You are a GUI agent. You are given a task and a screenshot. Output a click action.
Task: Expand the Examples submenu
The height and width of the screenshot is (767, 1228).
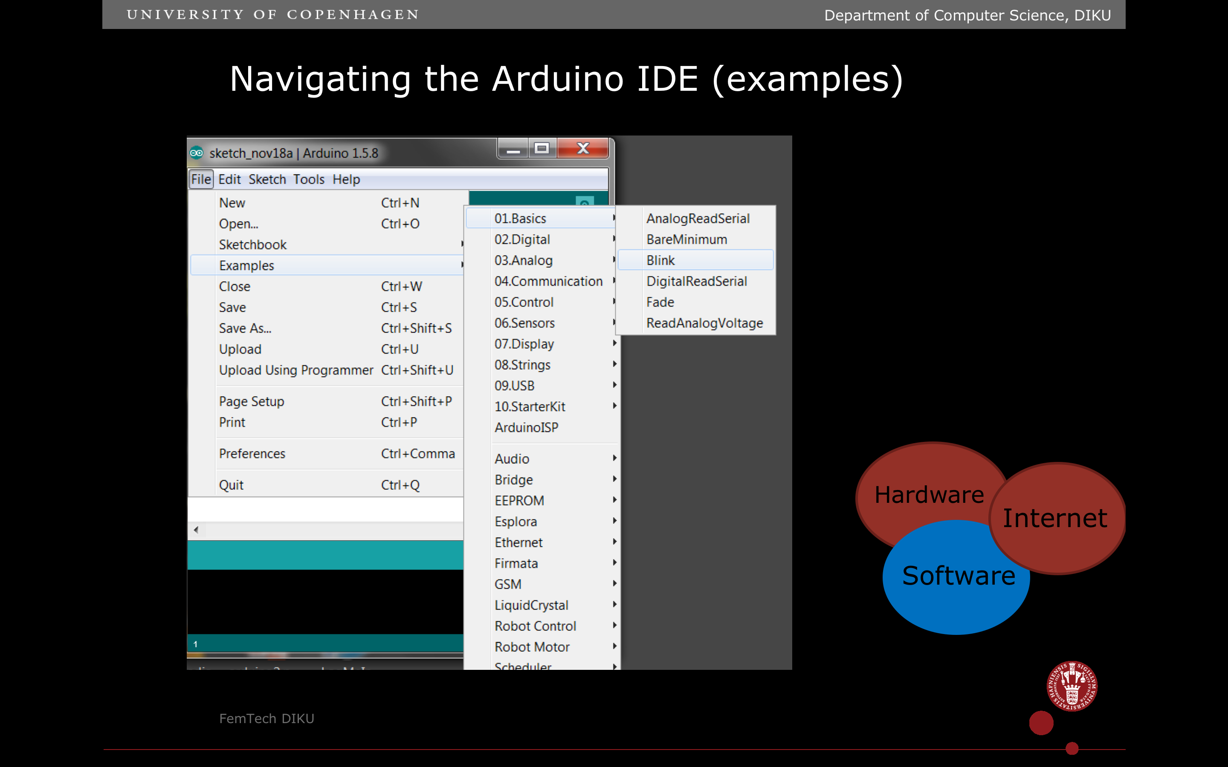[x=327, y=265]
